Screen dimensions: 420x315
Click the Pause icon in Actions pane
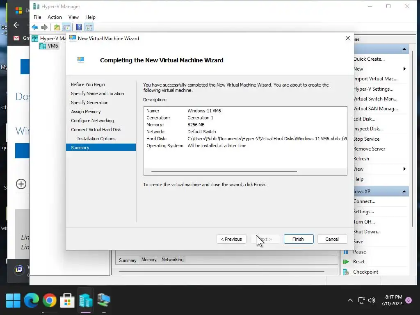(x=346, y=252)
